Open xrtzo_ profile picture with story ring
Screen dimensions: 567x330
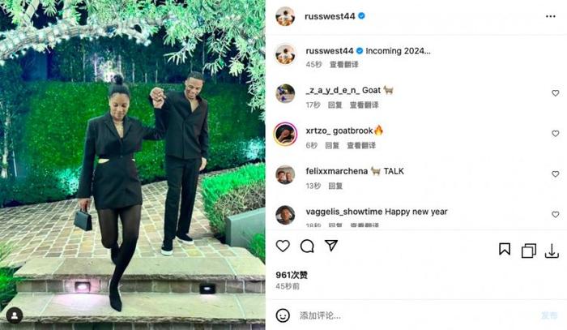pos(285,135)
